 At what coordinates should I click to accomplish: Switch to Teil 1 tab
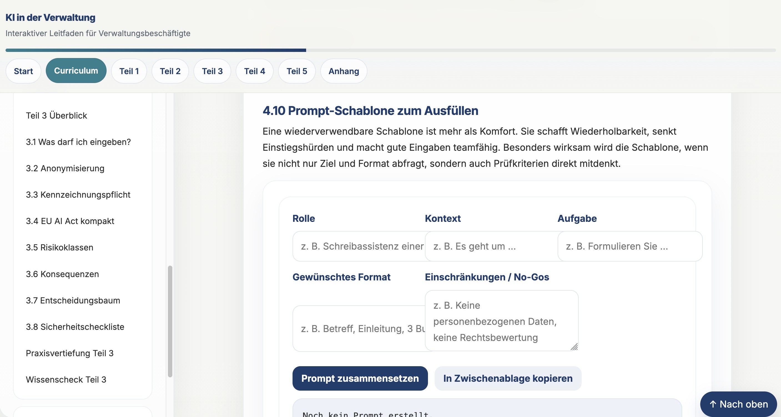point(129,71)
